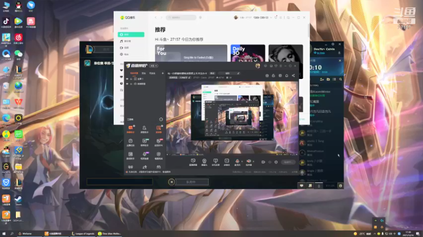Select the green highlighted recommend item in QQ Music sidebar
Image resolution: width=423 pixels, height=237 pixels.
point(131,34)
